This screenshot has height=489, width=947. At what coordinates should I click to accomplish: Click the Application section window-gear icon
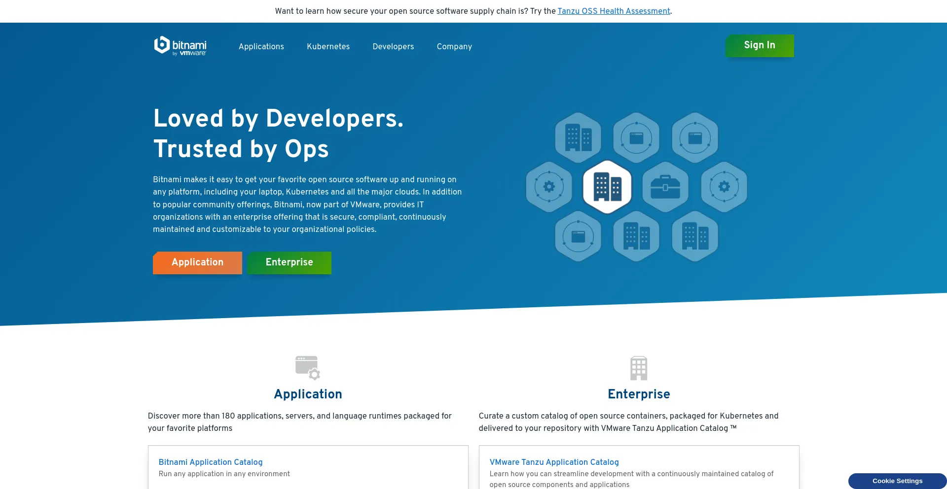point(308,368)
